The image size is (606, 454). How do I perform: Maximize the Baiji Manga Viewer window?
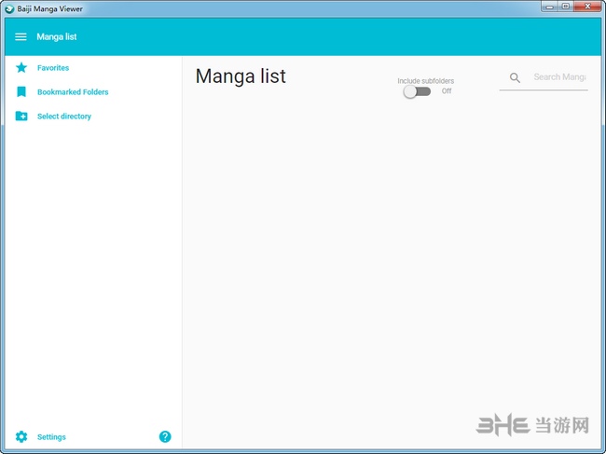[565, 7]
